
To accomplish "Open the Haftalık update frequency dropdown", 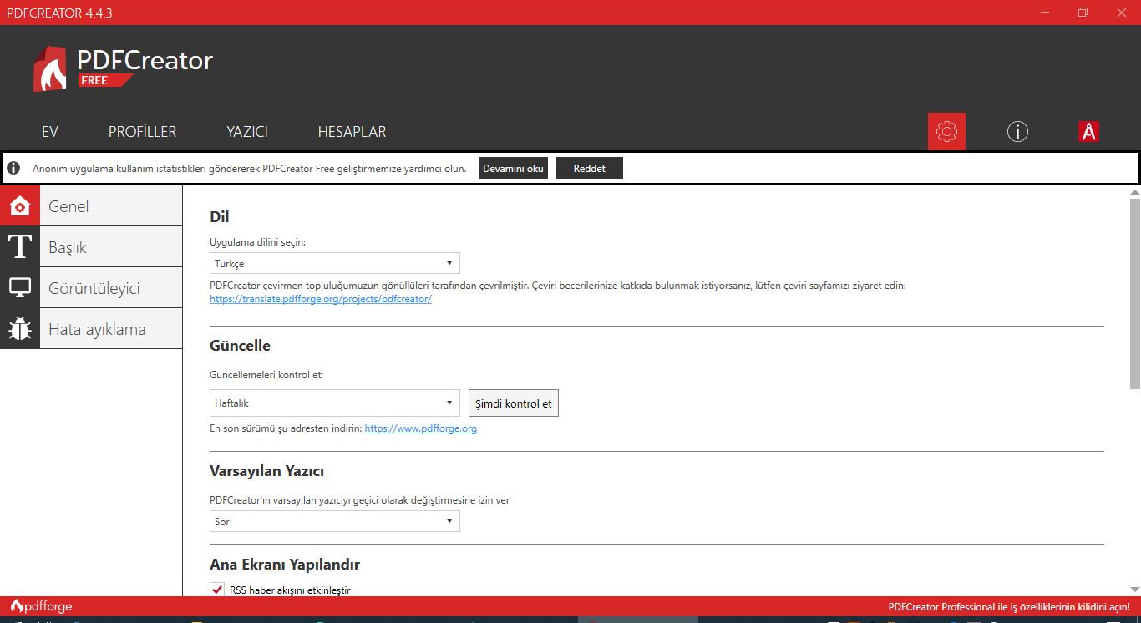I will click(335, 403).
